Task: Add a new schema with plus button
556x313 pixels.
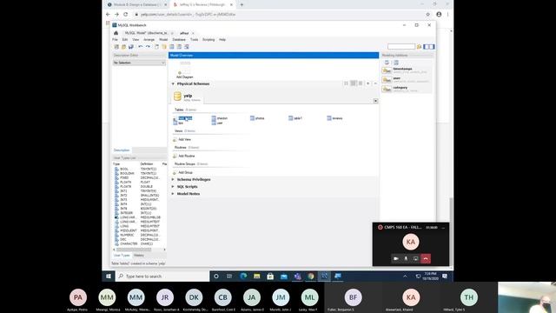Action: coord(368,83)
